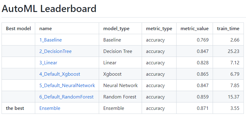Click the 'Best model' column header

18,29
